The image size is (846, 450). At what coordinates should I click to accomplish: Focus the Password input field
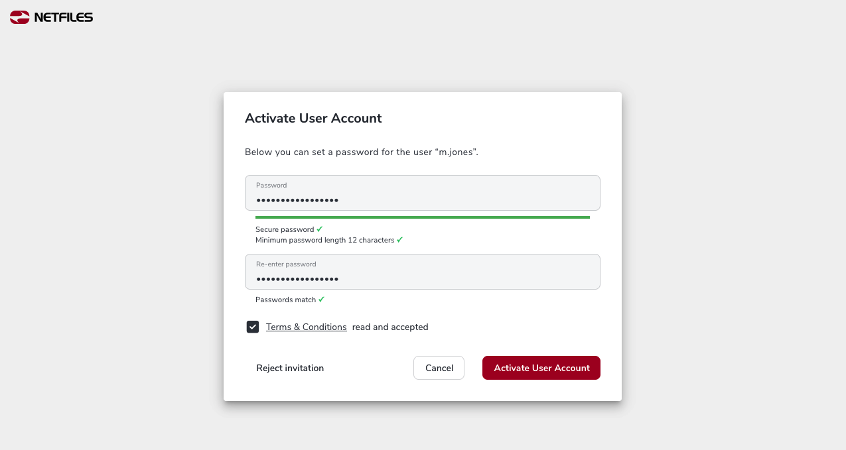423,193
